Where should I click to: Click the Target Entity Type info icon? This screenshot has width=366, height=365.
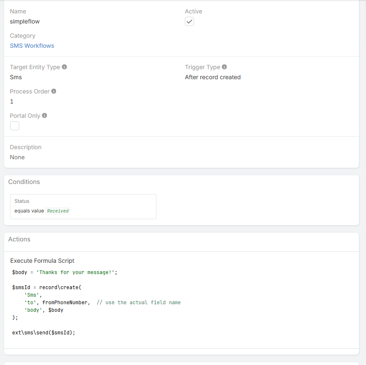click(x=64, y=67)
